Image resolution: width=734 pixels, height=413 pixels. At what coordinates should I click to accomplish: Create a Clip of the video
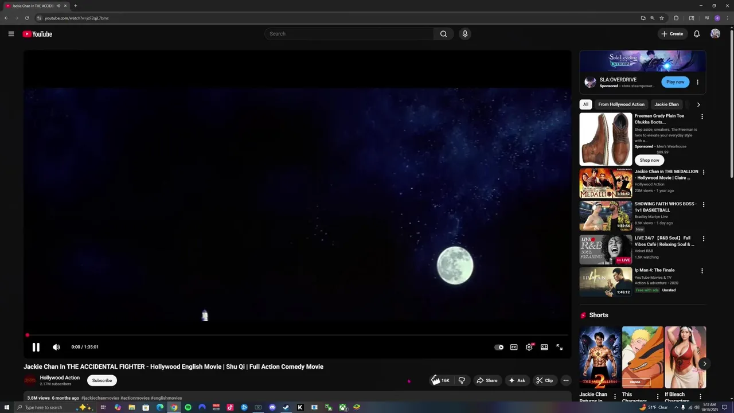pos(545,380)
